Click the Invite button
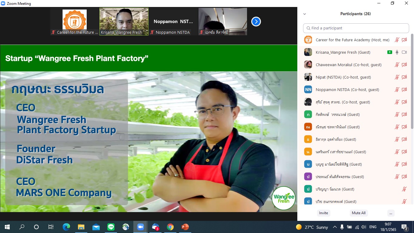 pos(323,213)
